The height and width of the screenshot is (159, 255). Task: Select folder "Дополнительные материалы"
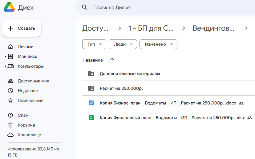[x=169, y=74]
